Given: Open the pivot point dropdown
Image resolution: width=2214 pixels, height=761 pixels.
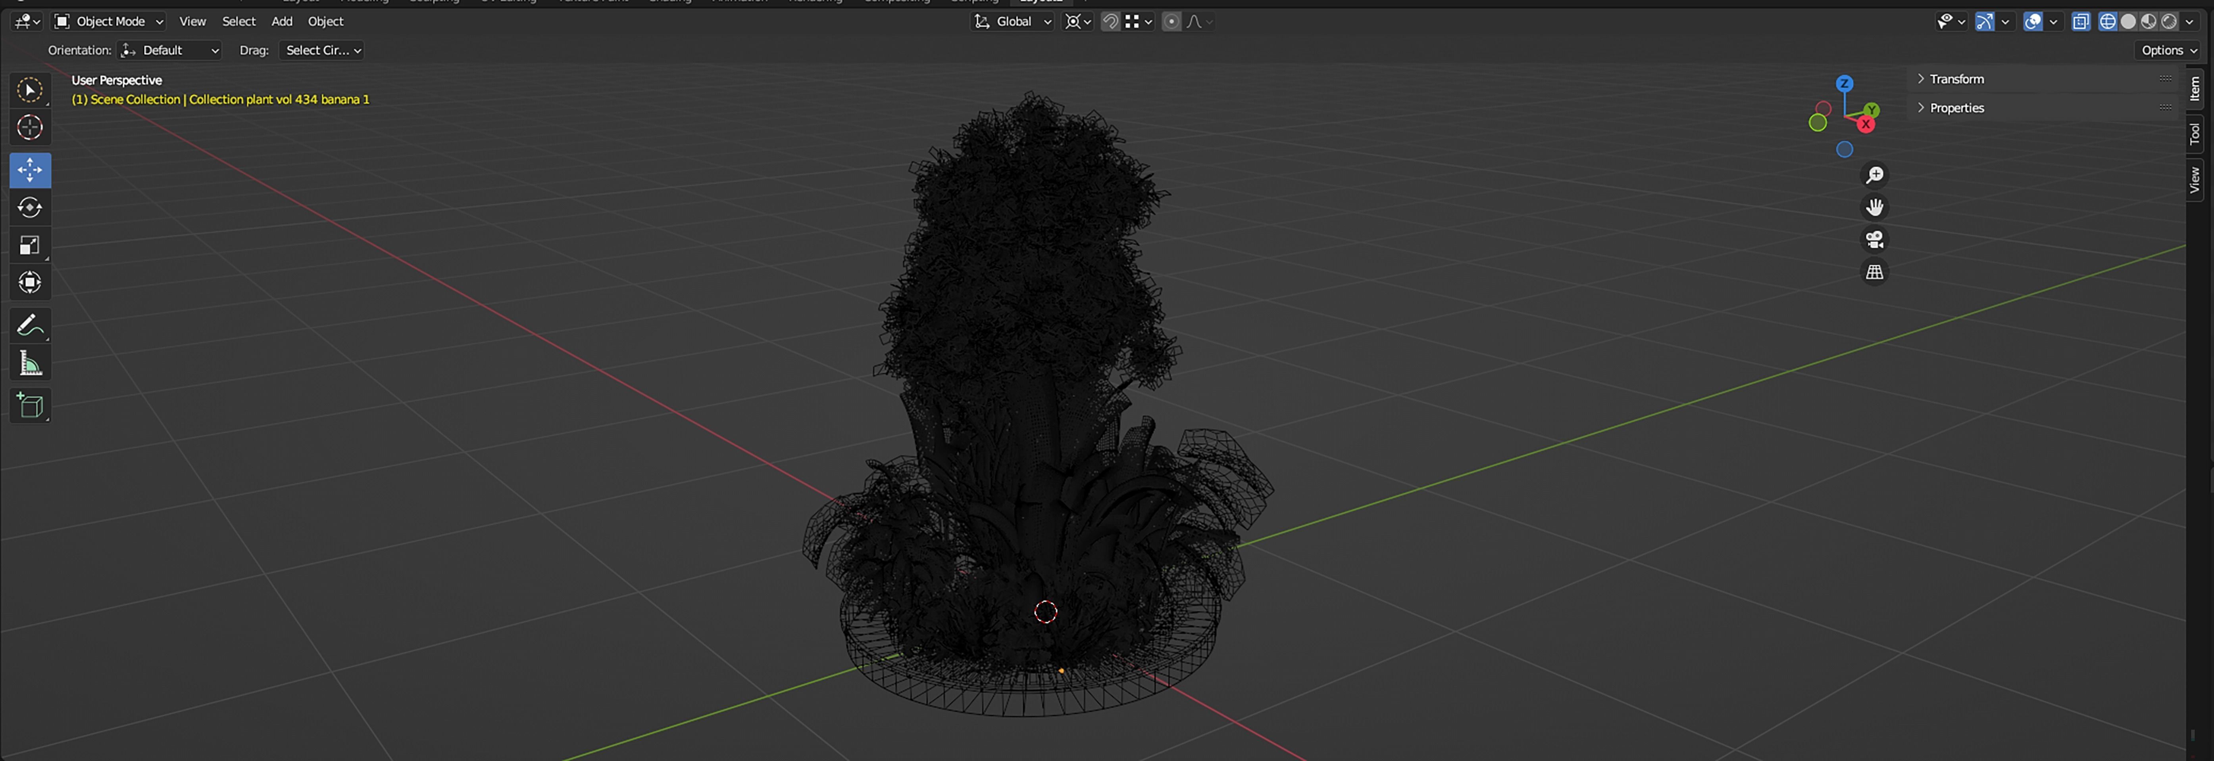Looking at the screenshot, I should point(1078,21).
